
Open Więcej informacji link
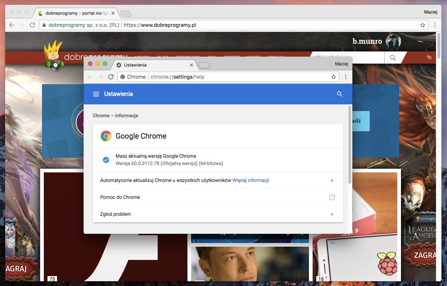click(x=251, y=180)
